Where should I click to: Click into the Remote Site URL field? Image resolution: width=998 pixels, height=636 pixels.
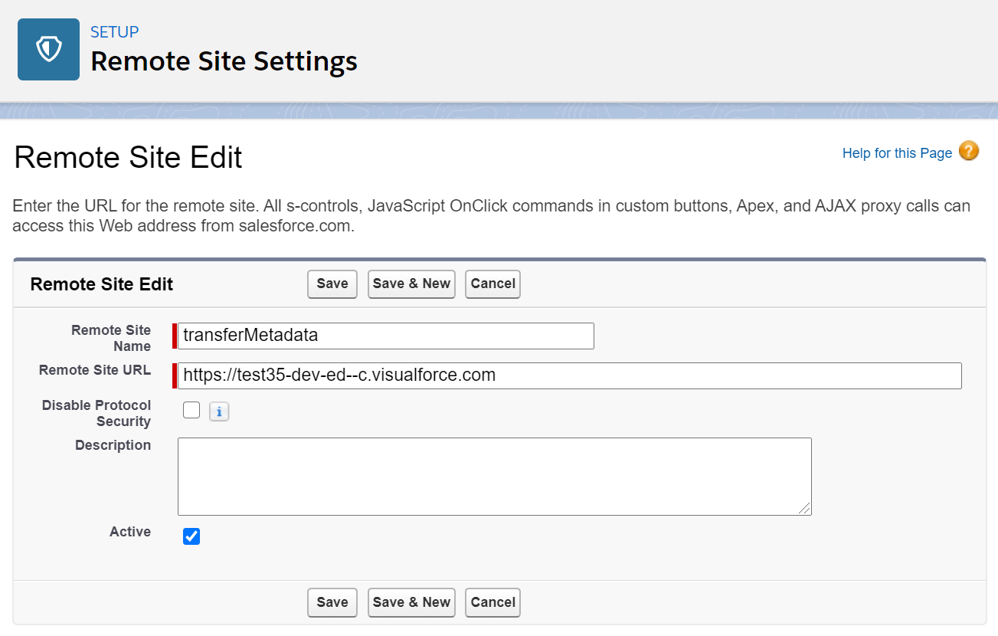coord(569,375)
